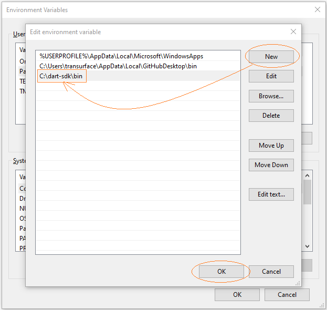This screenshot has width=327, height=310.
Task: Open Edit text... mode
Action: tap(271, 194)
